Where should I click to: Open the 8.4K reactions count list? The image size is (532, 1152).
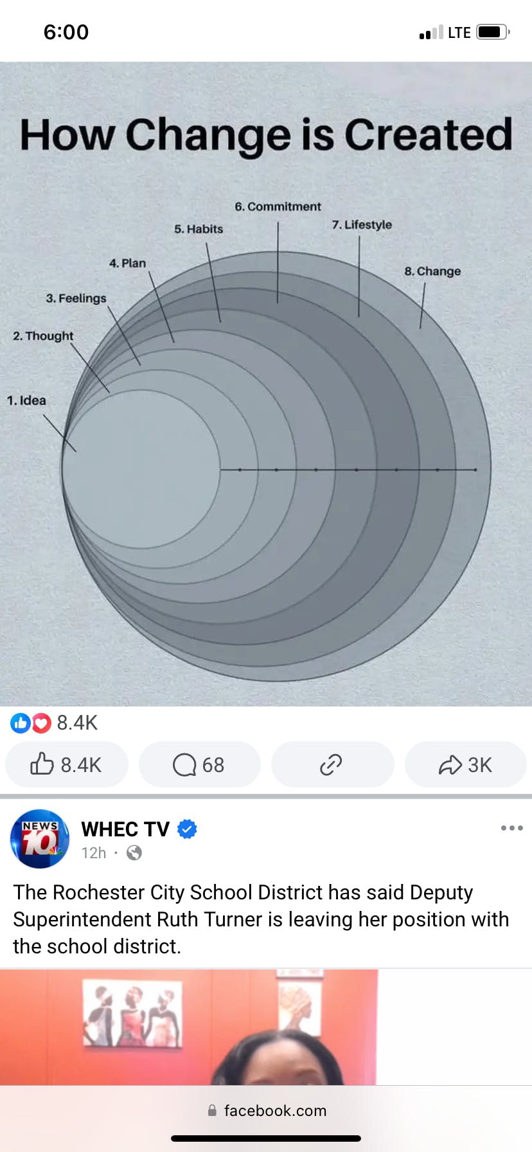pyautogui.click(x=77, y=723)
